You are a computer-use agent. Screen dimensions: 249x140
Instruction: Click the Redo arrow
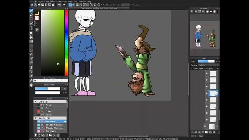pos(64,5)
